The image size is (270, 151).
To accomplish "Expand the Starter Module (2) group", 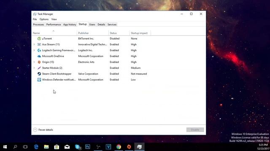I will click(x=34, y=68).
